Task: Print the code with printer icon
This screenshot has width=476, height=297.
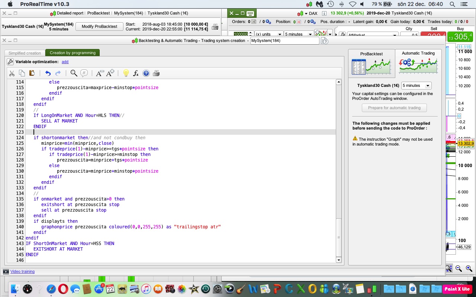Action: [156, 74]
